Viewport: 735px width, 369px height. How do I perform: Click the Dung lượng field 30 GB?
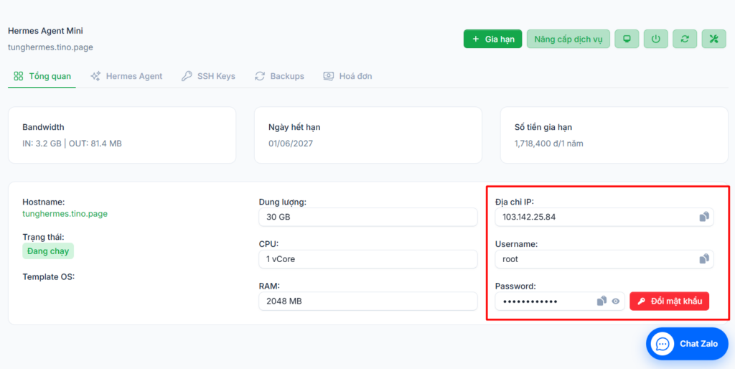pyautogui.click(x=368, y=217)
